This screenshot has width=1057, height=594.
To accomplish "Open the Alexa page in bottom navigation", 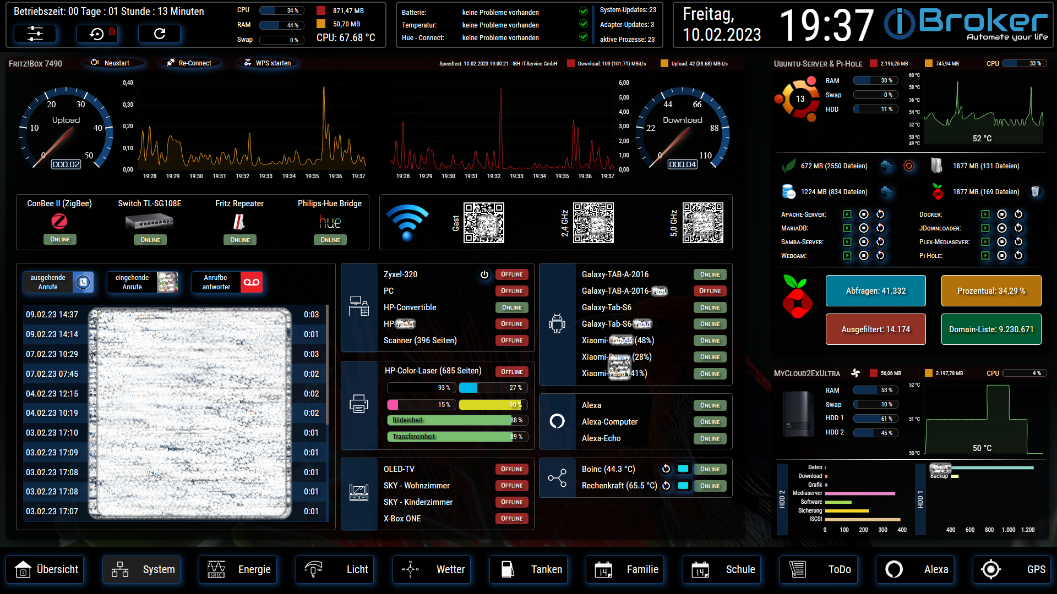I will point(915,570).
